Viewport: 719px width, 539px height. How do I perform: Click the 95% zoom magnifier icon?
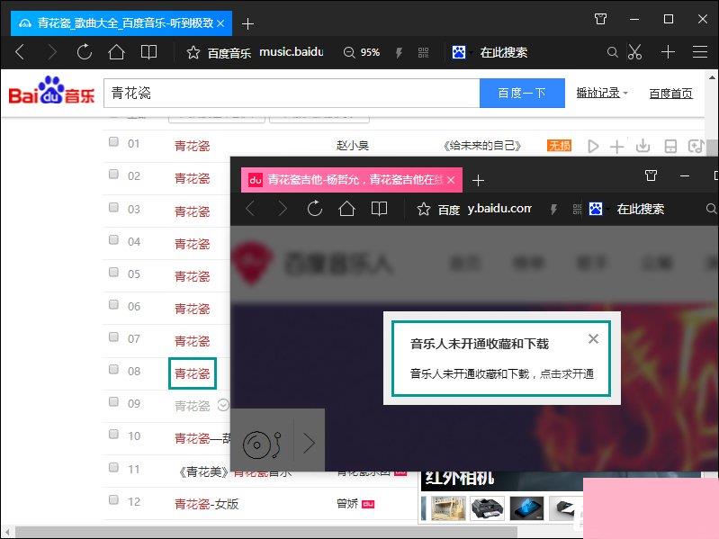349,53
